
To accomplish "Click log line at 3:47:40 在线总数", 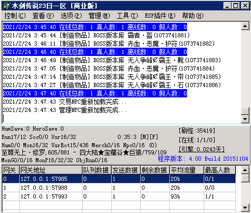I will 95,93.
